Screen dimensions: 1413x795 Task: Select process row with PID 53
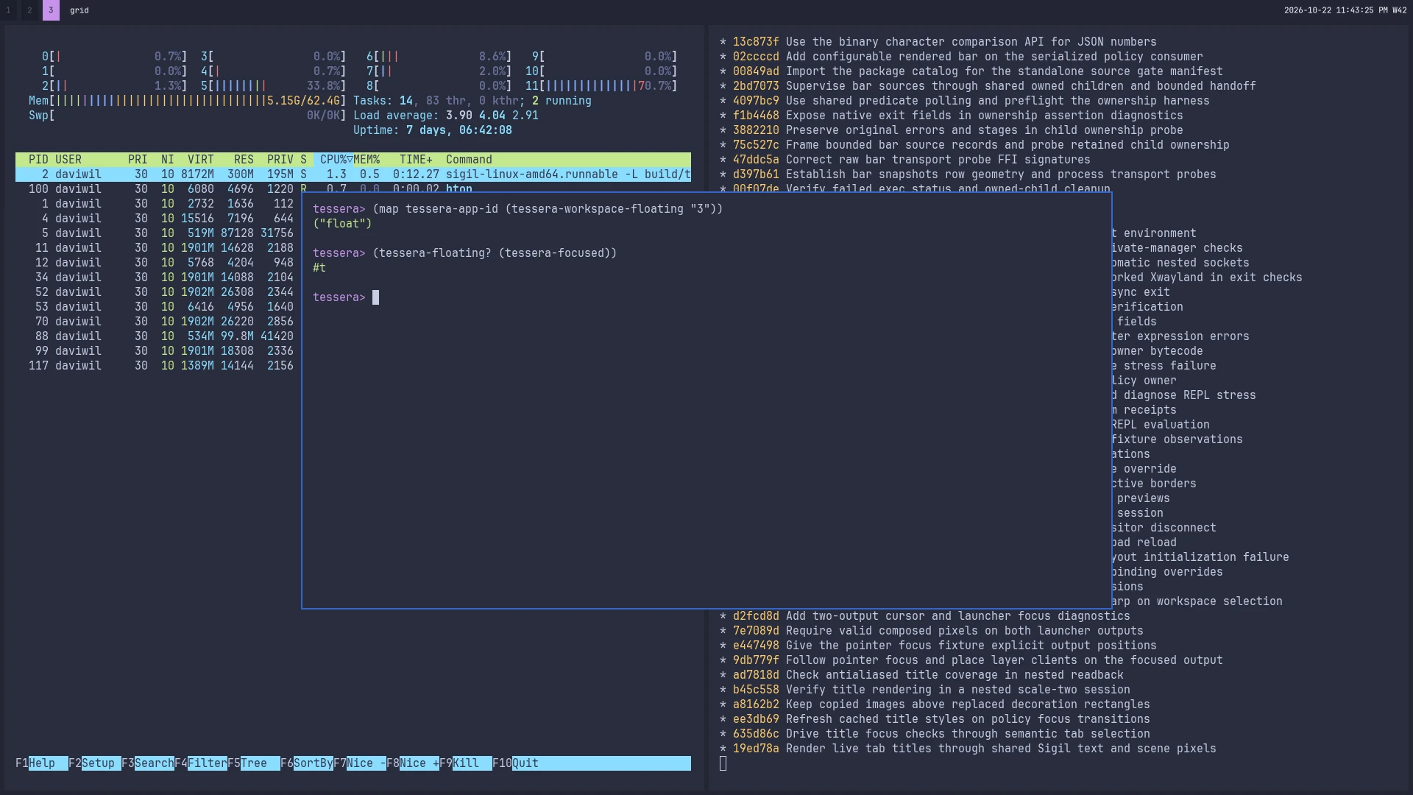tap(158, 307)
